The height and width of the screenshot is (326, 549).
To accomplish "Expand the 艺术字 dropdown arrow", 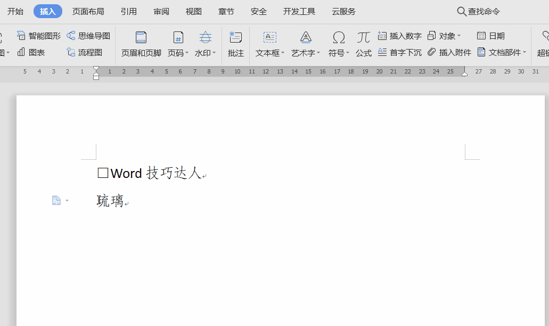I will (x=318, y=53).
